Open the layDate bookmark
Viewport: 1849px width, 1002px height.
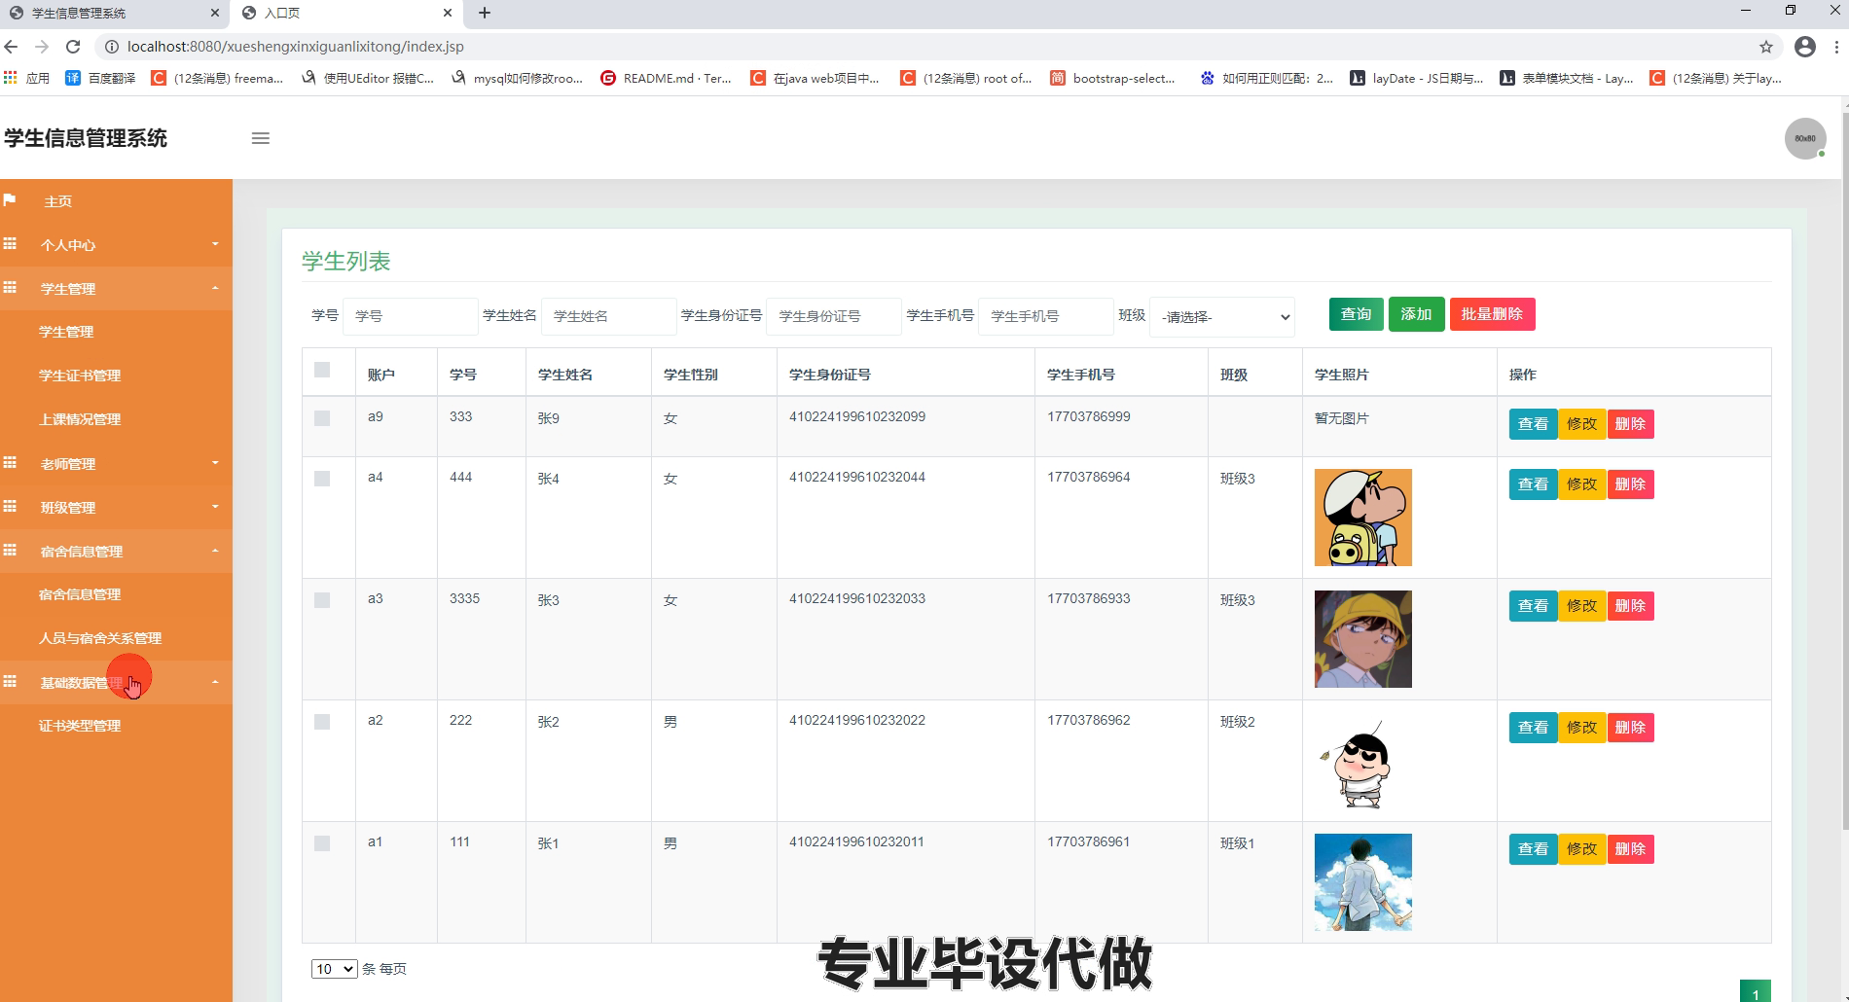1416,78
